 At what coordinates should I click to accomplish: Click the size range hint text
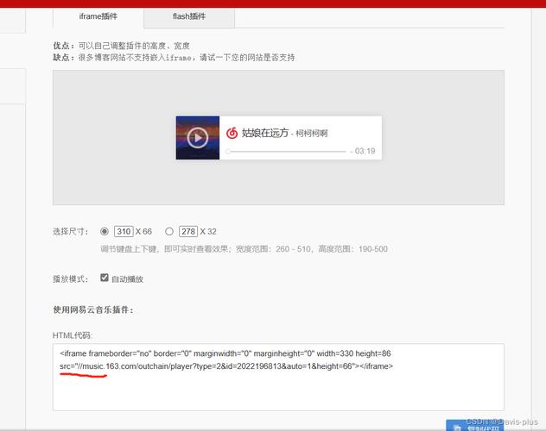(x=244, y=249)
